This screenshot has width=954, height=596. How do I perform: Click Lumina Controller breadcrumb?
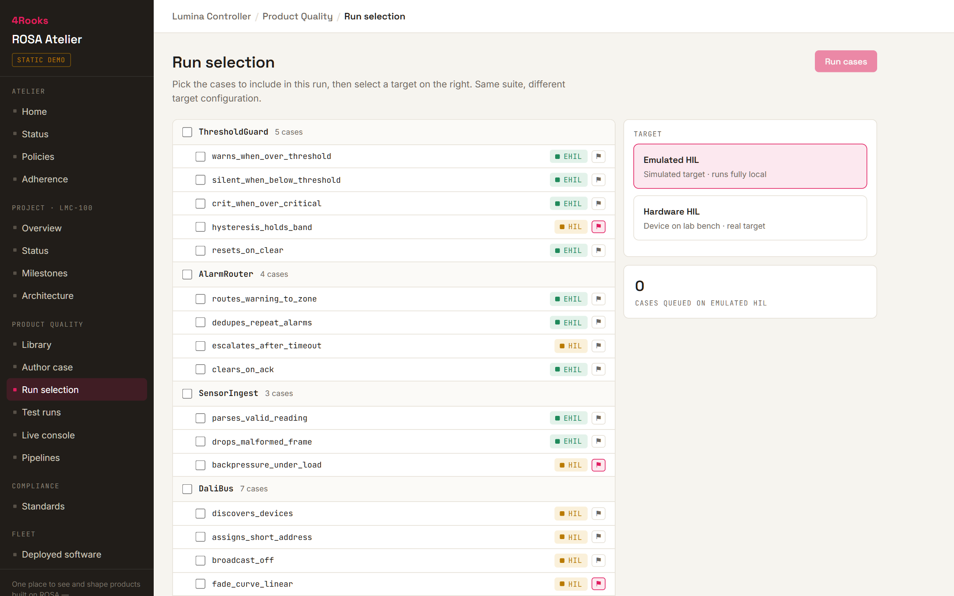211,16
